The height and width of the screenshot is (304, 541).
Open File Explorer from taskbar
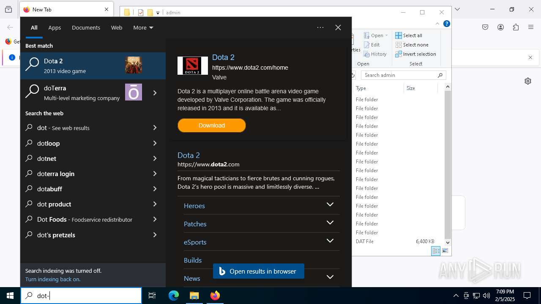pyautogui.click(x=194, y=296)
